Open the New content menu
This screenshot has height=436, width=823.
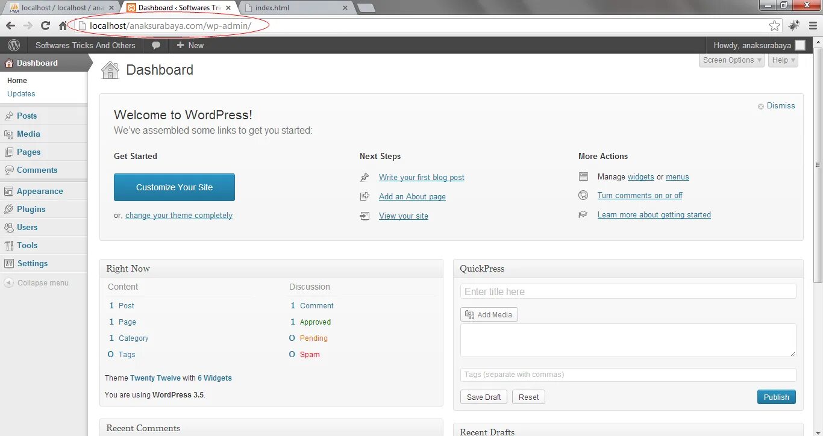coord(190,45)
